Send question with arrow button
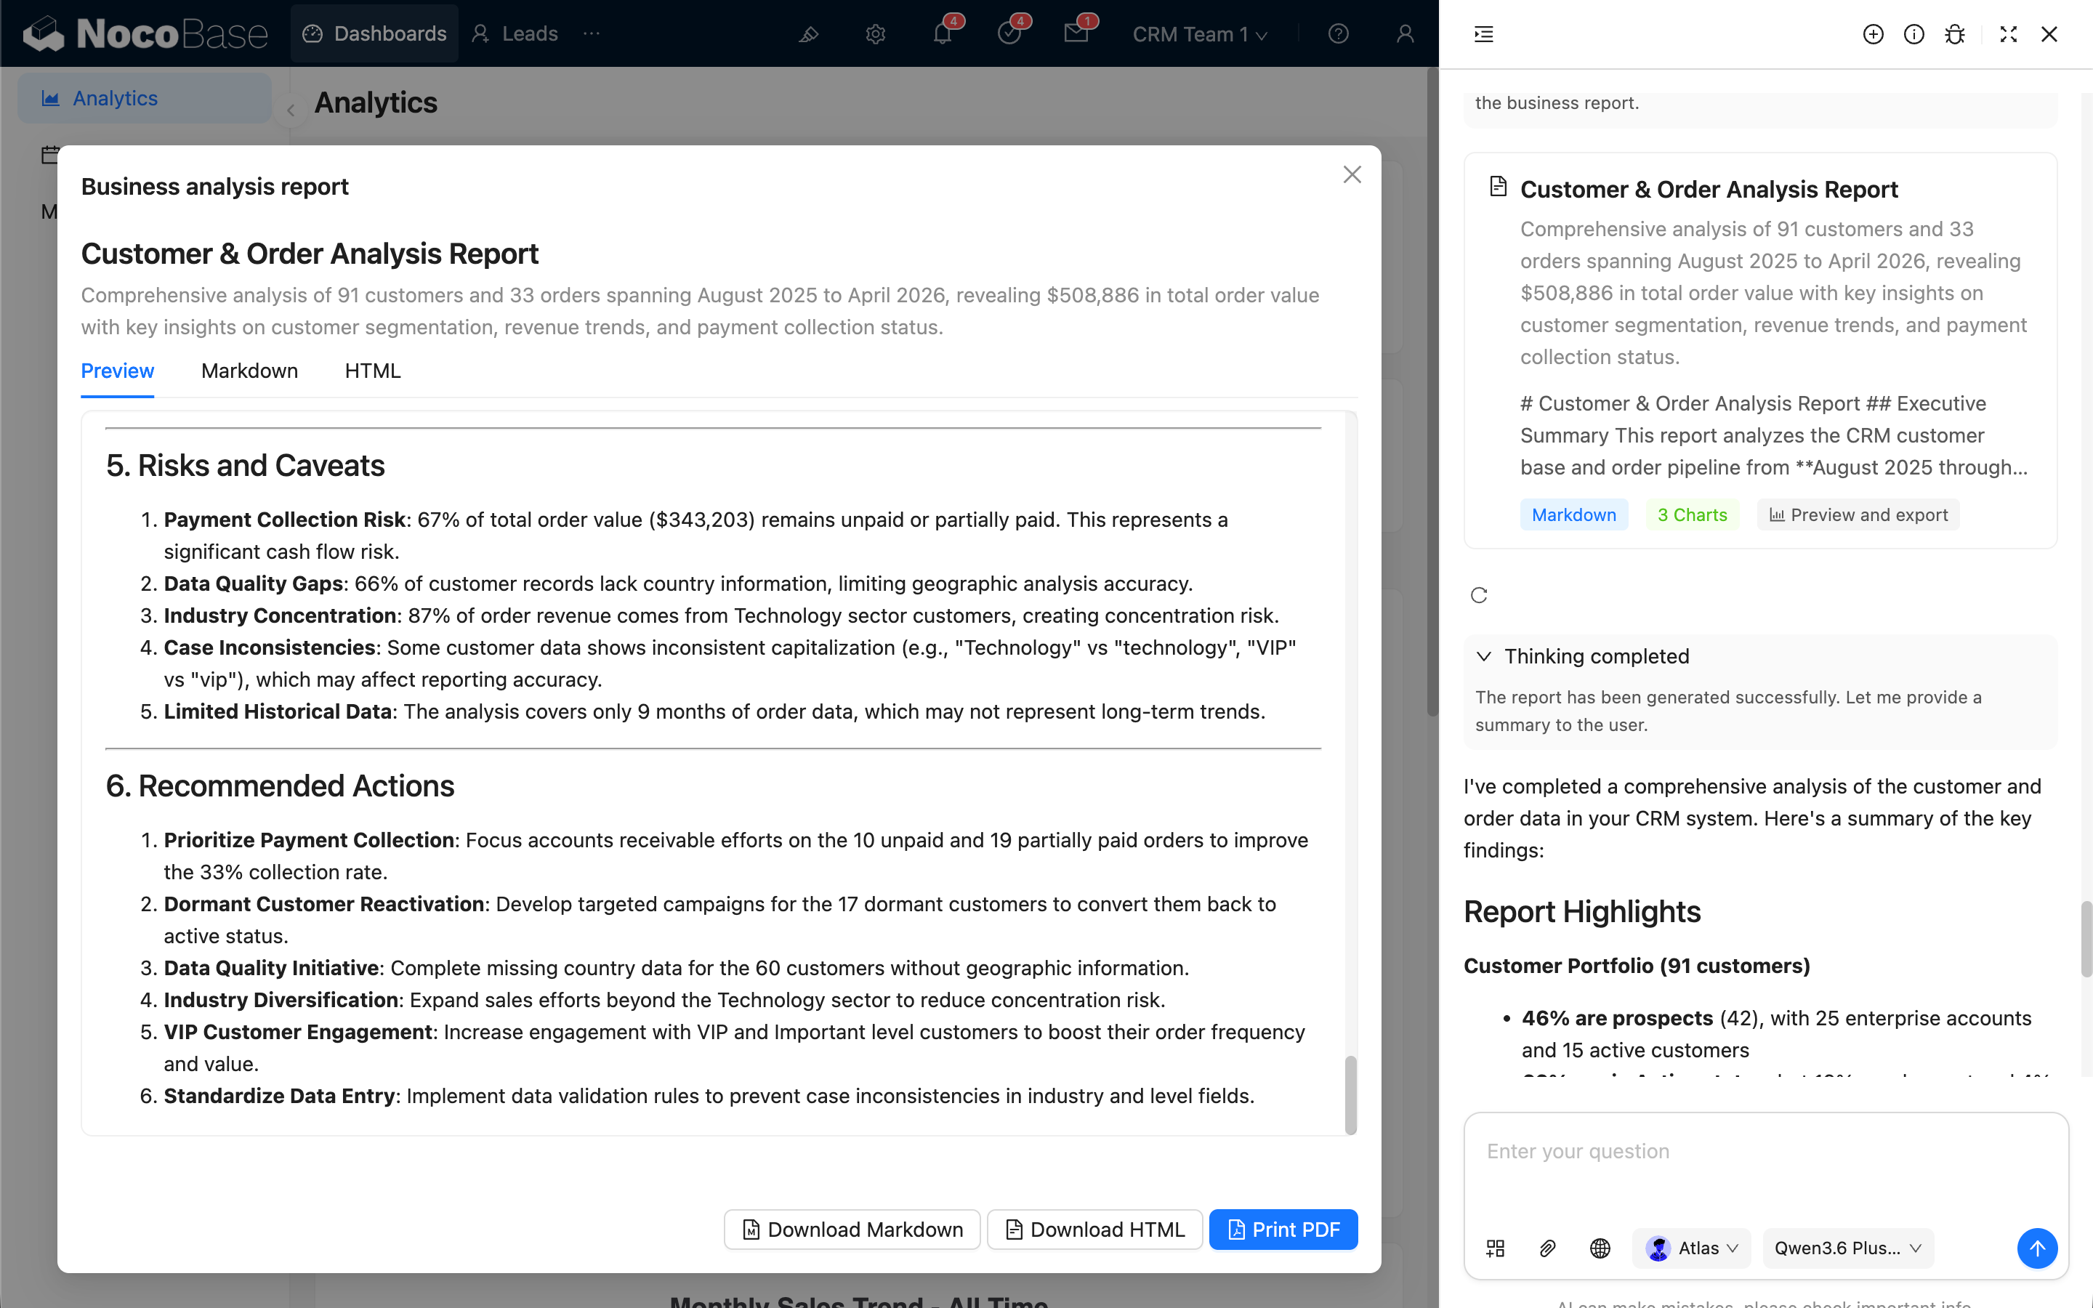Image resolution: width=2093 pixels, height=1308 pixels. coord(2037,1248)
